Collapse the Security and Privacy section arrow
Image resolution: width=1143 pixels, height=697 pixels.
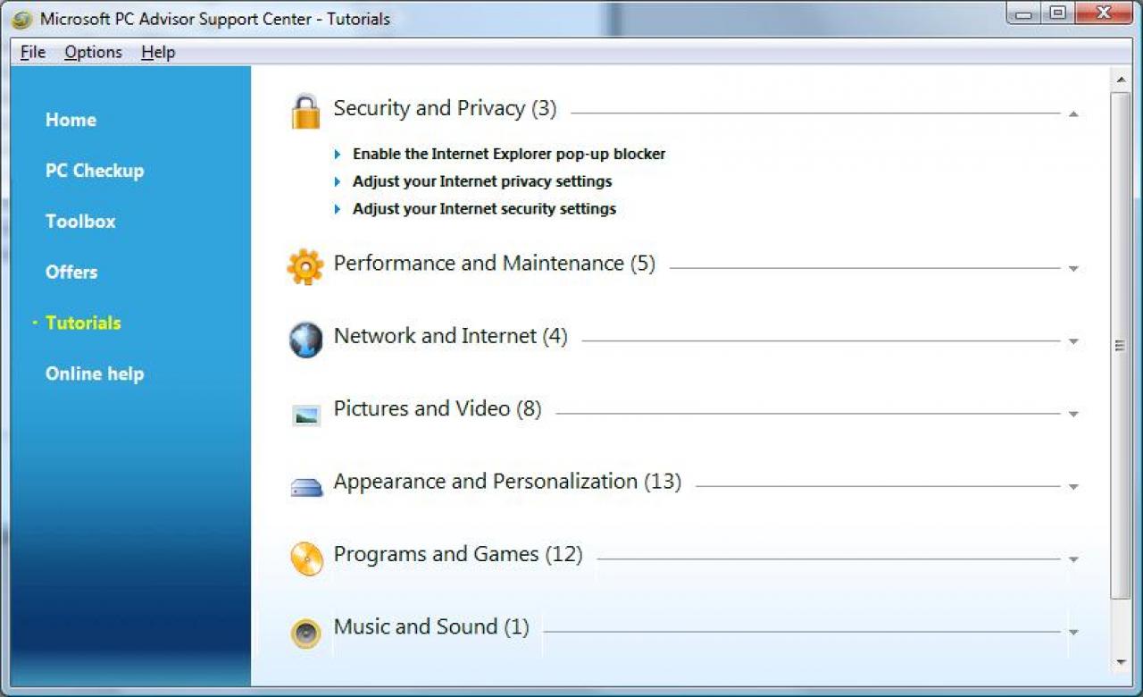click(1073, 114)
